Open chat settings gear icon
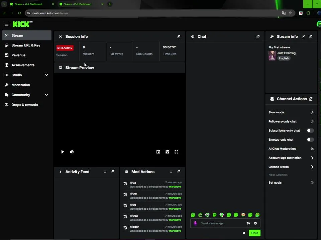 (x=244, y=233)
